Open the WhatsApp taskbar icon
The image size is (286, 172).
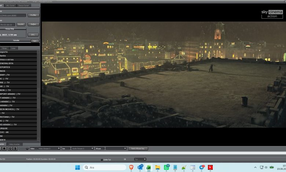[x=166, y=168]
